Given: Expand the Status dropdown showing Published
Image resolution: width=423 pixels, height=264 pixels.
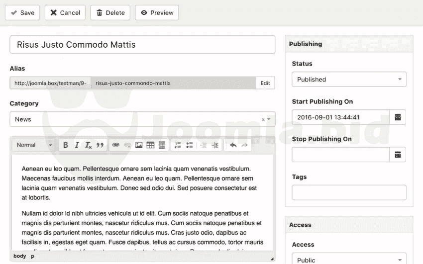Looking at the screenshot, I should (x=349, y=80).
